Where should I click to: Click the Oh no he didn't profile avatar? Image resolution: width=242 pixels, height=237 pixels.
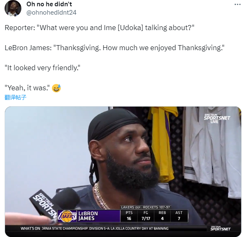click(13, 8)
